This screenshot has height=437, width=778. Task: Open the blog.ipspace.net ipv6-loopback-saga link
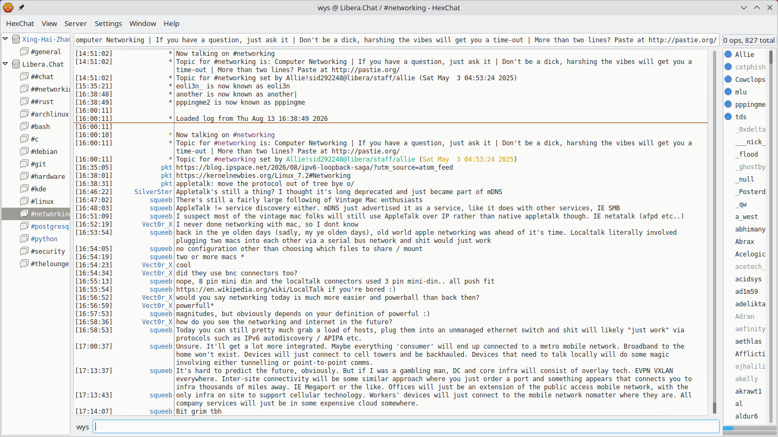coord(315,168)
